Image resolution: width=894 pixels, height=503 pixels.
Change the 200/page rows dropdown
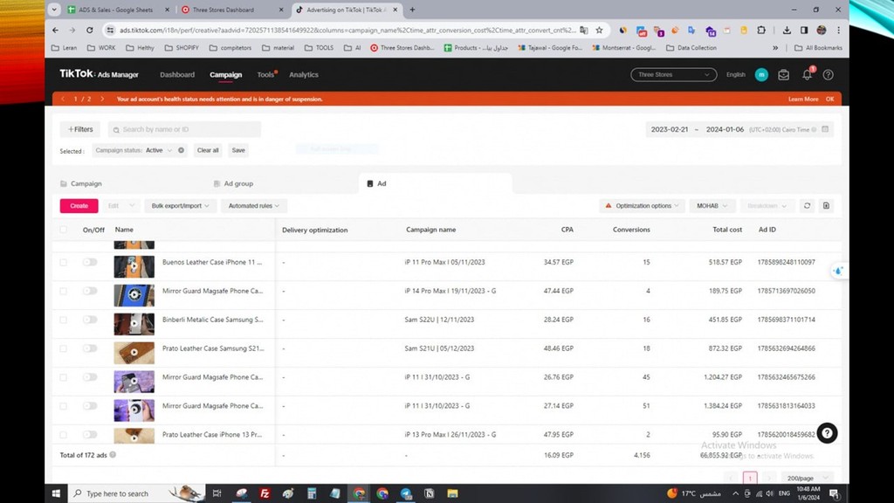pyautogui.click(x=808, y=478)
